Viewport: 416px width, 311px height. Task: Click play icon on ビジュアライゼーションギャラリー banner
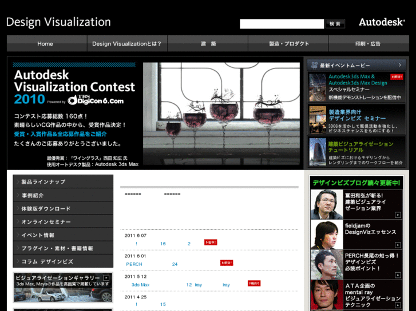coord(106,278)
